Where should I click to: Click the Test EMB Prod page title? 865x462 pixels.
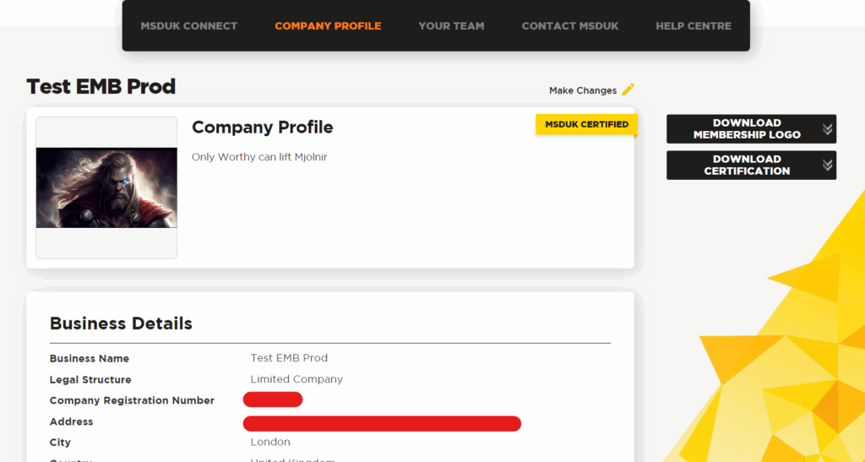(x=101, y=86)
